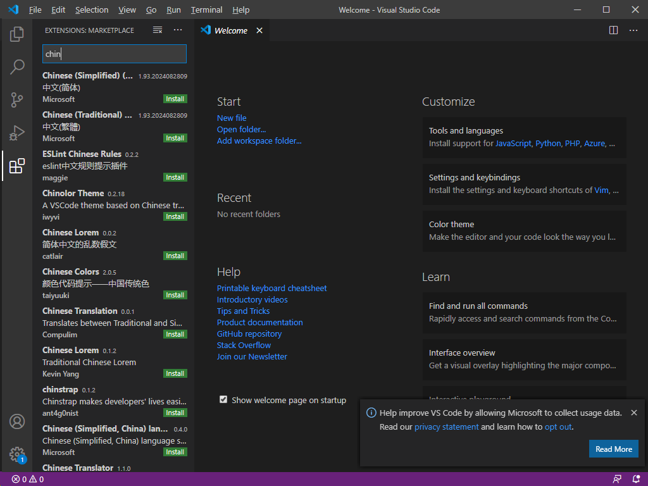Select the Welcome editor tab
648x486 pixels.
230,30
